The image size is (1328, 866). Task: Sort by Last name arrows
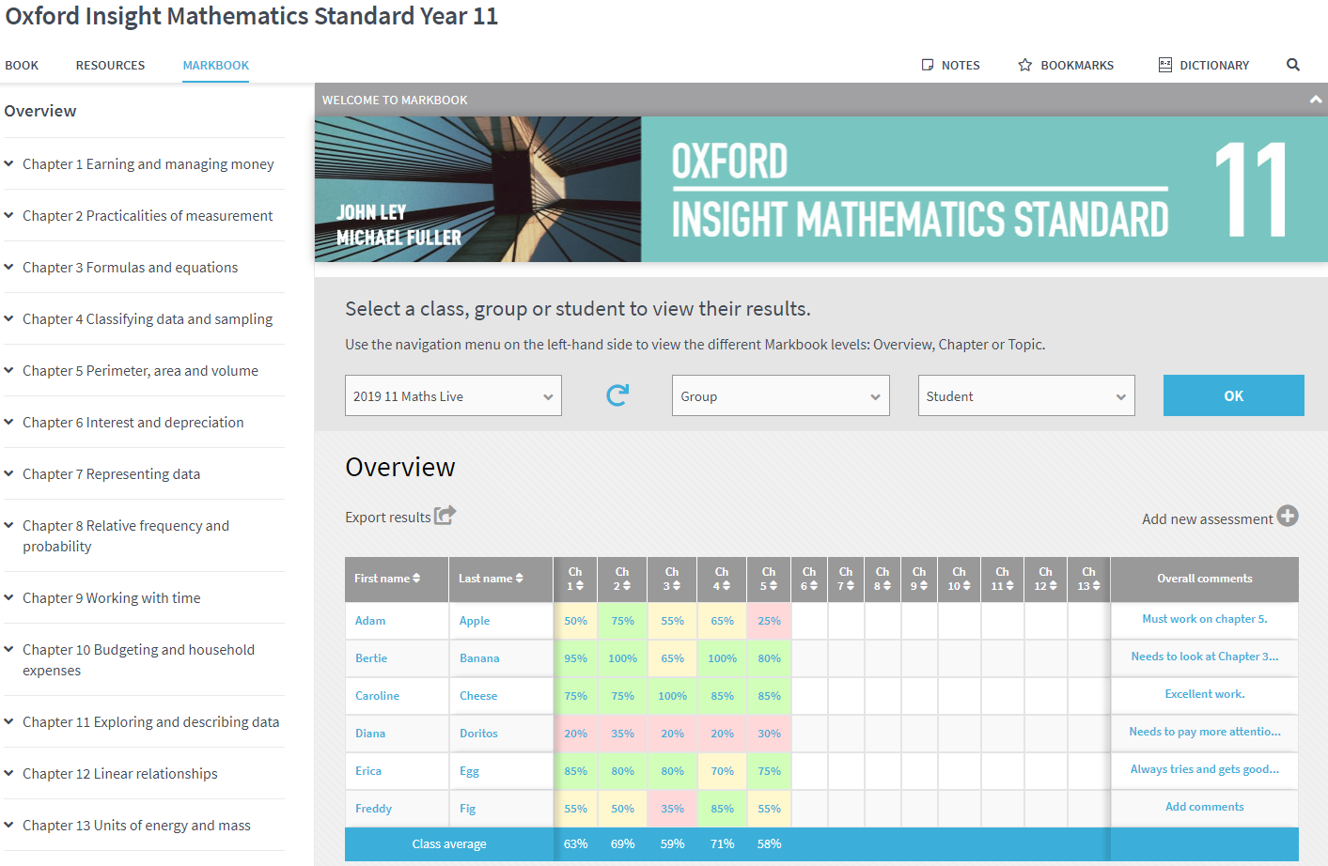point(519,579)
